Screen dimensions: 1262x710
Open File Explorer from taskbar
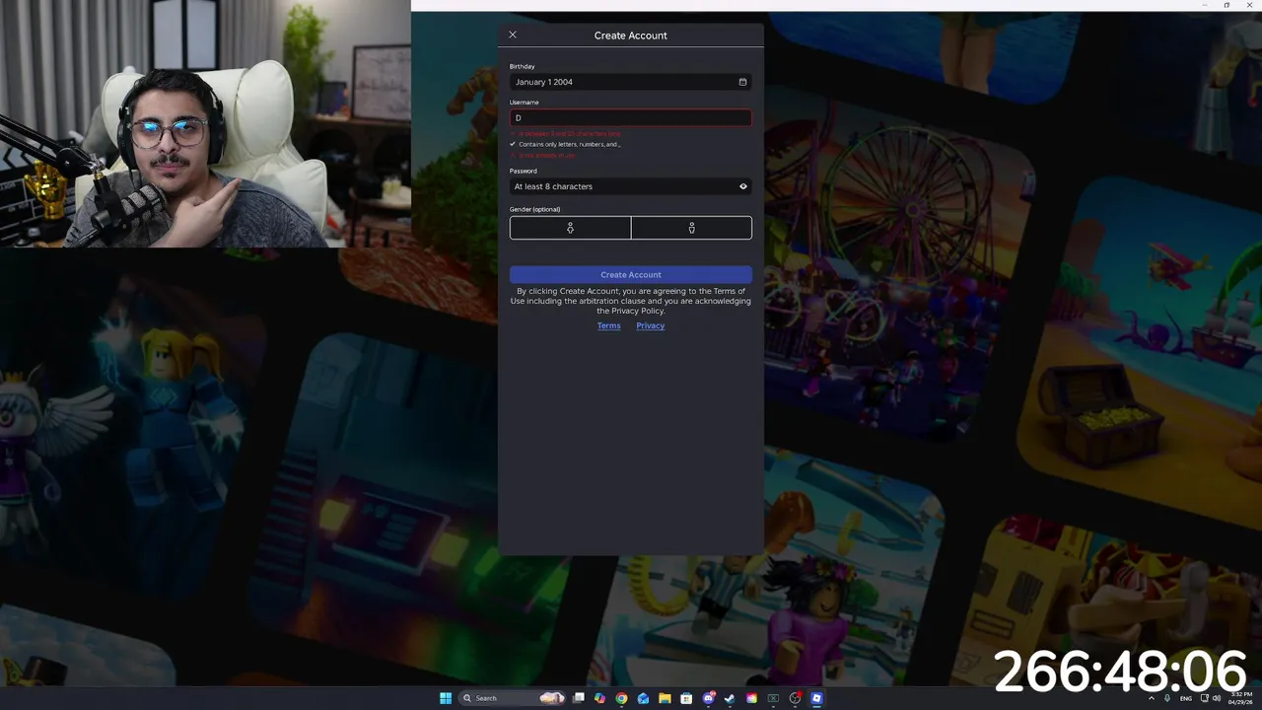(x=665, y=698)
